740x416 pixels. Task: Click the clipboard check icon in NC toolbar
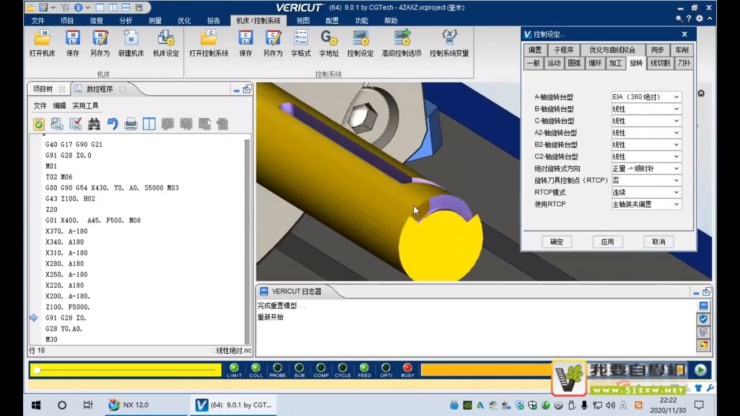[39, 124]
